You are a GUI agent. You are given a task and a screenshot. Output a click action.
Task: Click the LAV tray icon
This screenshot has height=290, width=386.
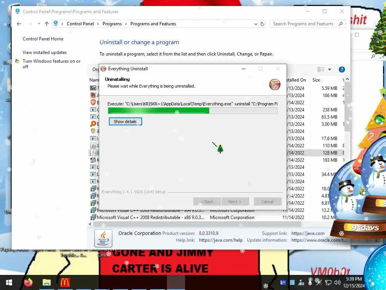click(x=283, y=282)
